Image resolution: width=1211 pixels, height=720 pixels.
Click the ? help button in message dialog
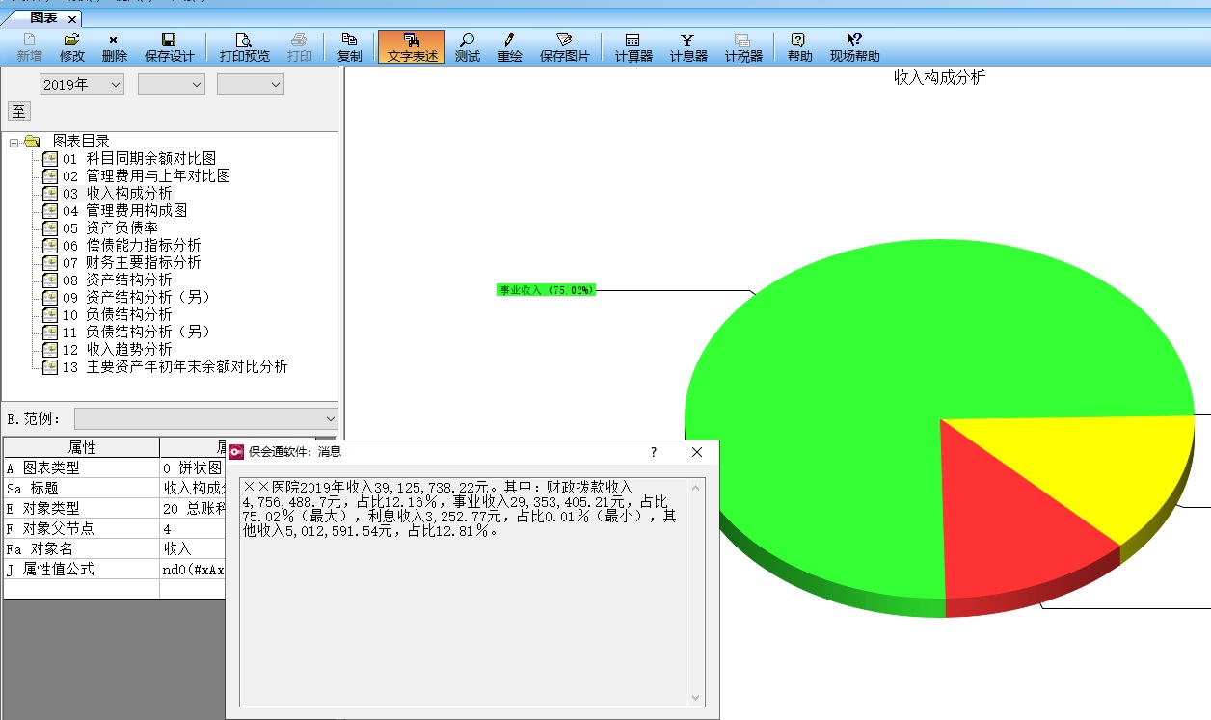654,451
